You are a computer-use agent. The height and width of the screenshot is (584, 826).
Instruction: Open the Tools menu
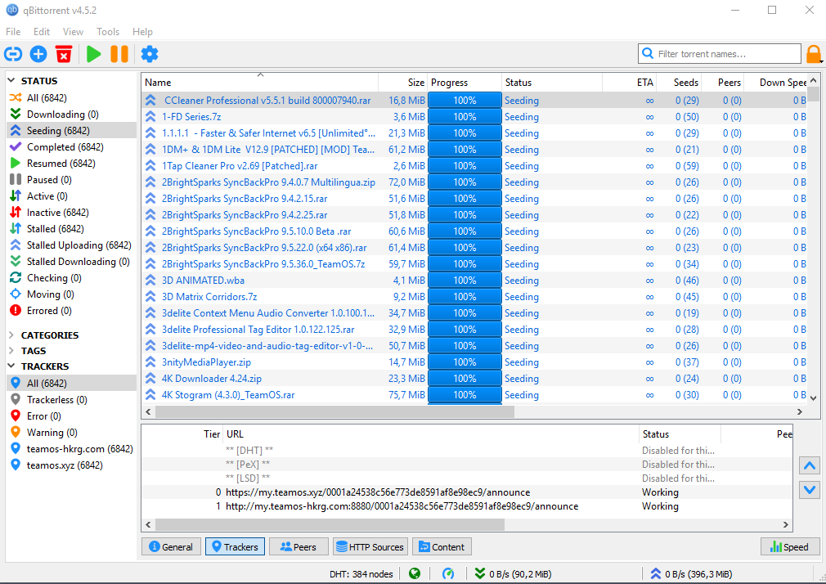tap(107, 32)
